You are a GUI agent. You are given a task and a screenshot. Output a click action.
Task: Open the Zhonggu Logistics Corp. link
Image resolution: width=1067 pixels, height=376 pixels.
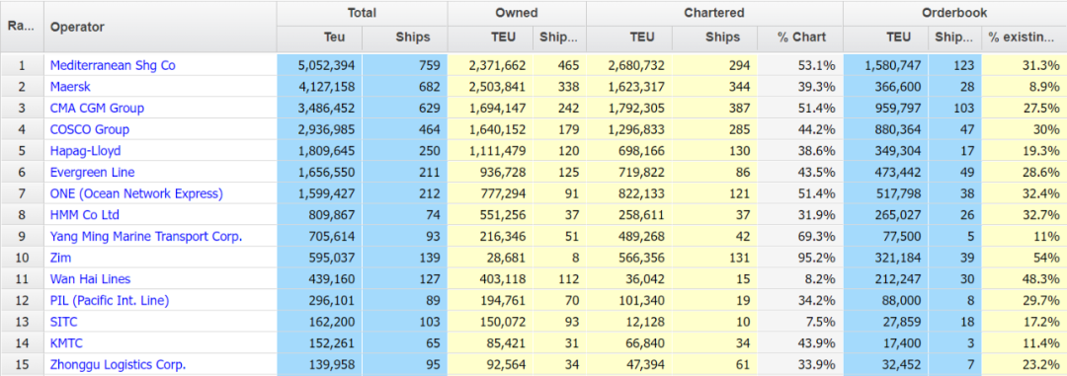[x=119, y=364]
